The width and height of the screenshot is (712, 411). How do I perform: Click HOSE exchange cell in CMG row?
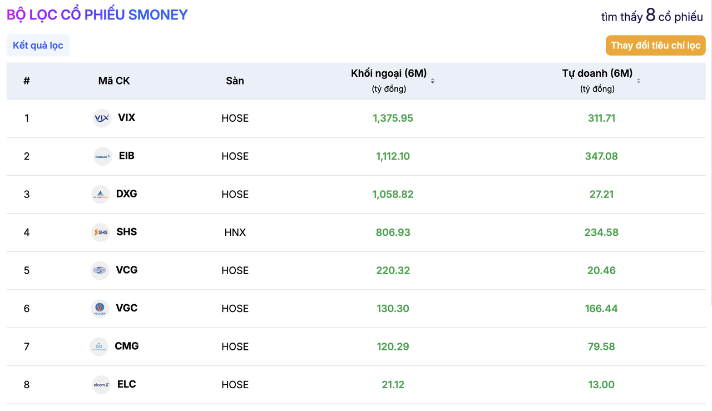(x=235, y=347)
